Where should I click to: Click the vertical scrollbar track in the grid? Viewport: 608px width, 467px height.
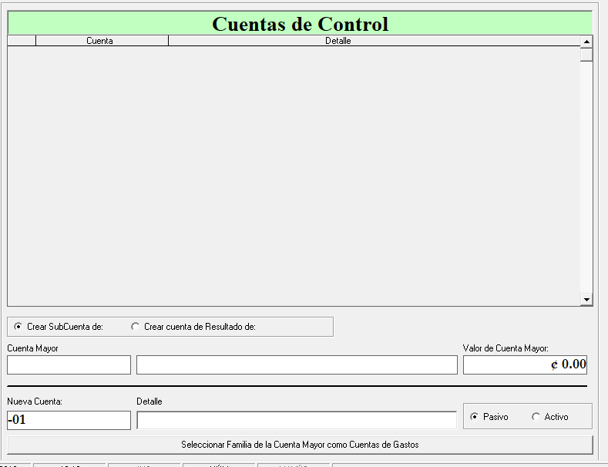(x=586, y=177)
